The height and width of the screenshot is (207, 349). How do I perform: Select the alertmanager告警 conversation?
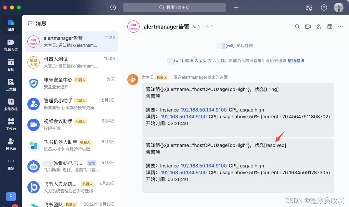71,42
